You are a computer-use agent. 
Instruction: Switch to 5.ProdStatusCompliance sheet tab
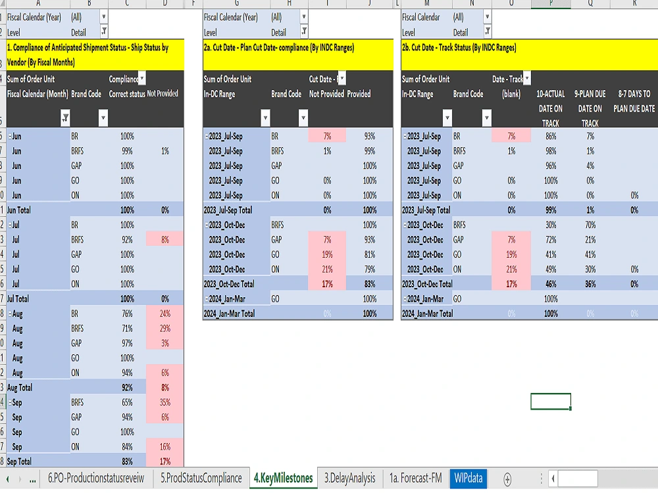point(201,479)
